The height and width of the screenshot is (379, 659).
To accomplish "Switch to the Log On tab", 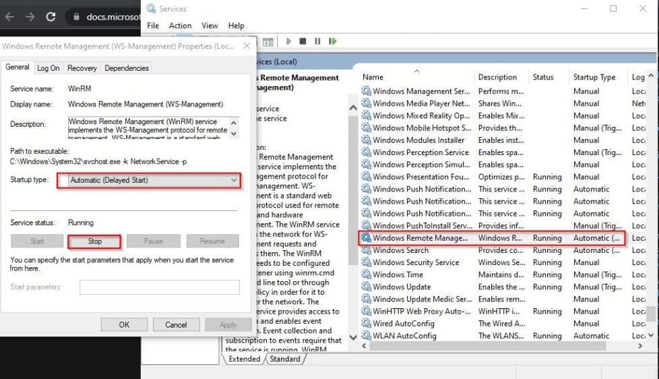I will [x=48, y=68].
